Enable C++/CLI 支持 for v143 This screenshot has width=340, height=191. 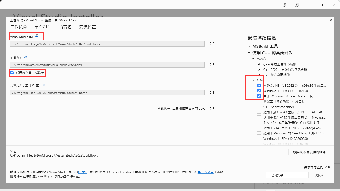(x=259, y=123)
